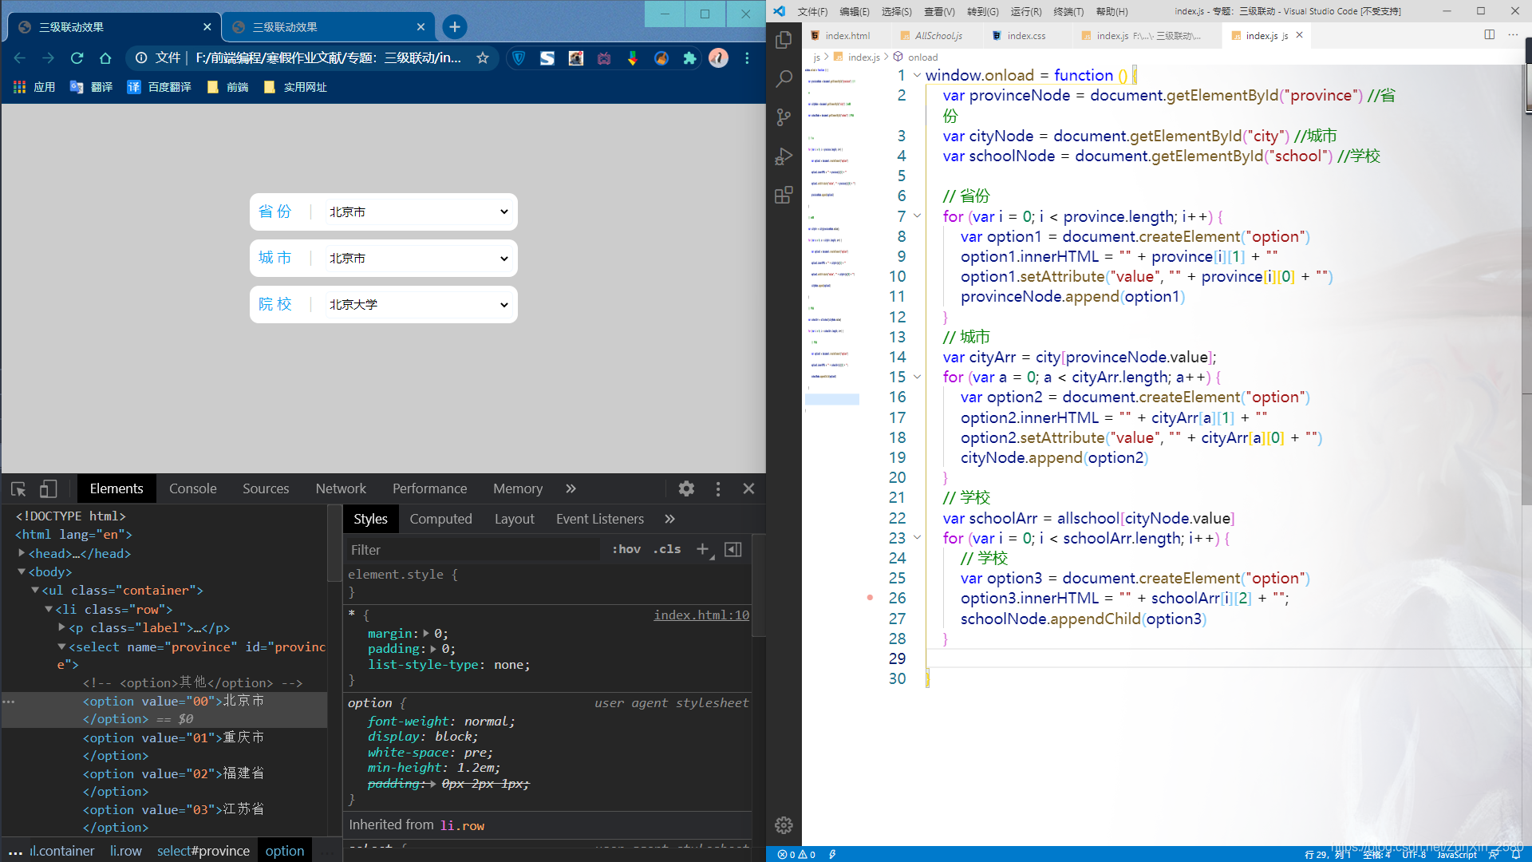Click the styles Filter input field
Screen dimensions: 1532x862
coord(471,550)
